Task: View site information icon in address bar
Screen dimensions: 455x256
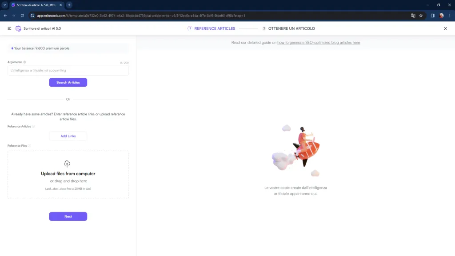Action: (32, 16)
